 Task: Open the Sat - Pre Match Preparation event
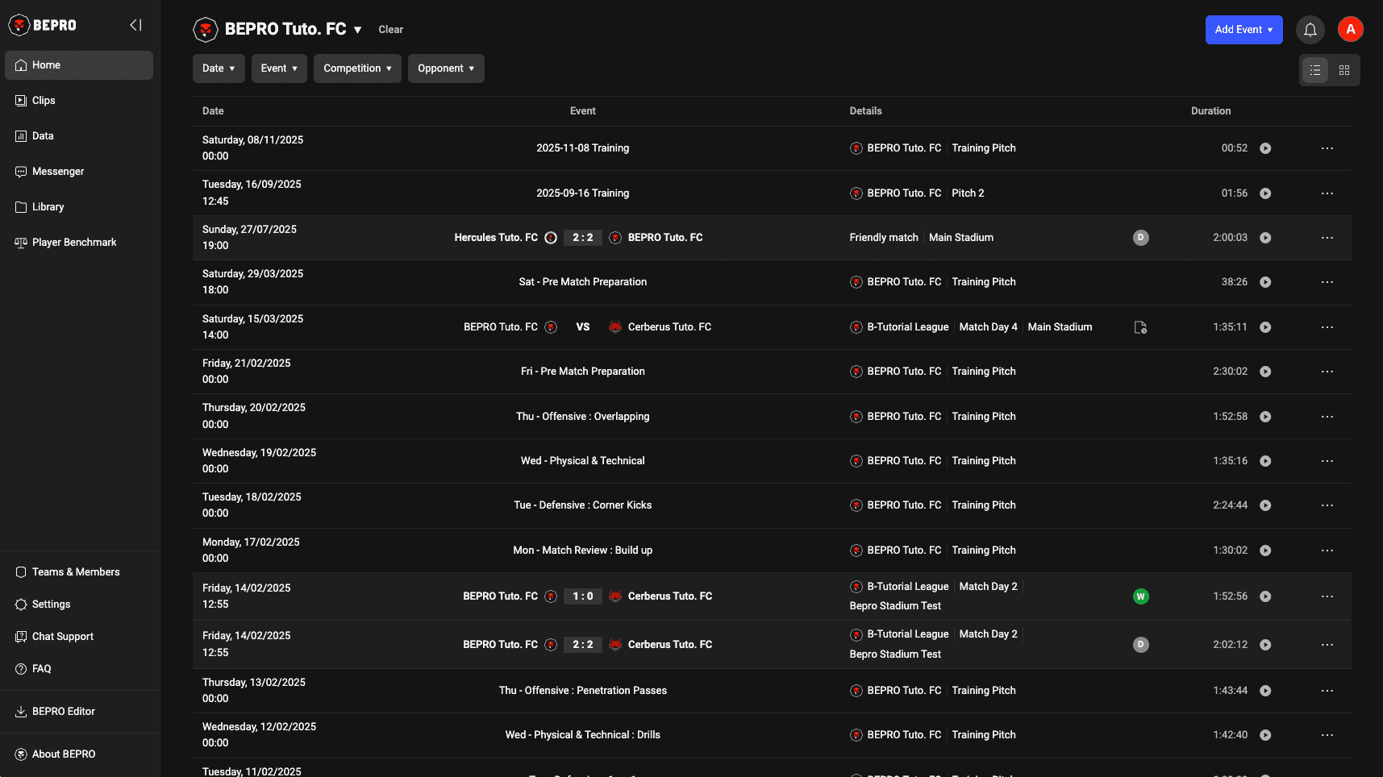tap(582, 282)
